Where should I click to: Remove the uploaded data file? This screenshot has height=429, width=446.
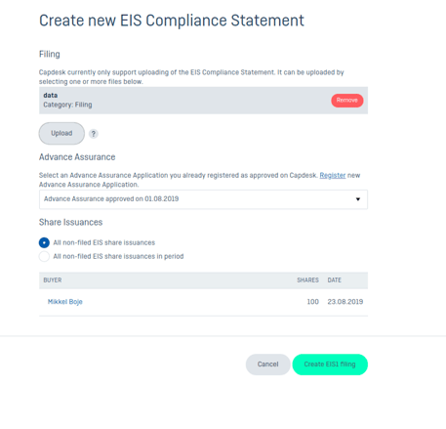(347, 101)
